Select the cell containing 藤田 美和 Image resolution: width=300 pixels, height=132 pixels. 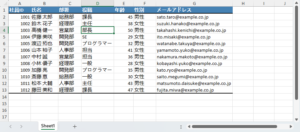pyautogui.click(x=44, y=90)
